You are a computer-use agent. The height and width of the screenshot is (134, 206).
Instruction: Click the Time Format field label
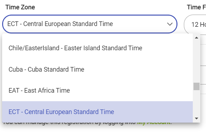click(196, 7)
